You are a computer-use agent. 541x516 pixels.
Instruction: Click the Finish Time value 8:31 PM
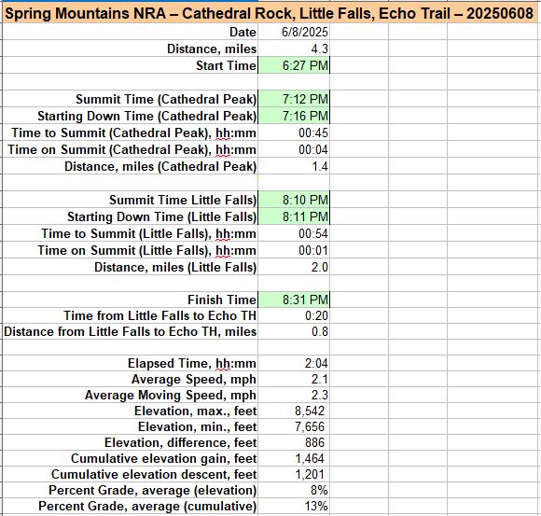(x=294, y=300)
